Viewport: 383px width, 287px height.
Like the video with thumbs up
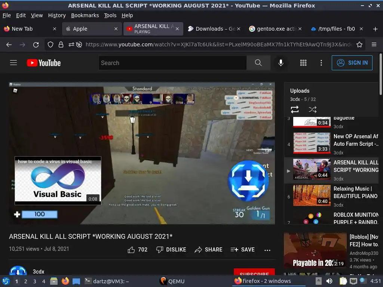pos(138,250)
